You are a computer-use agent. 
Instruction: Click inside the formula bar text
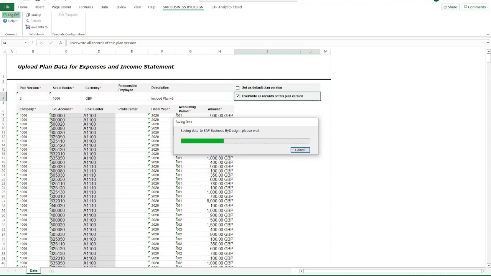[103, 43]
